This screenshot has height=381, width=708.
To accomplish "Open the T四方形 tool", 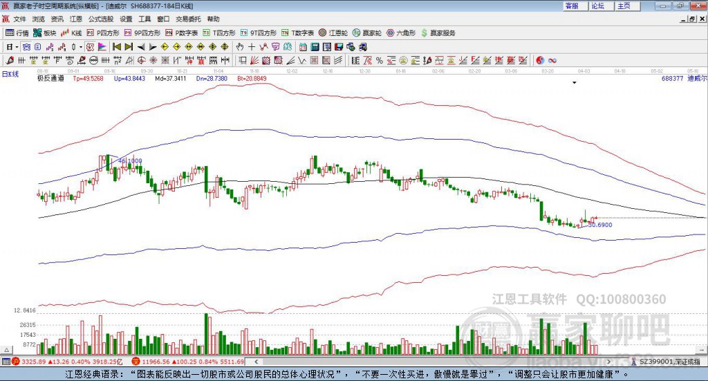I will (219, 33).
